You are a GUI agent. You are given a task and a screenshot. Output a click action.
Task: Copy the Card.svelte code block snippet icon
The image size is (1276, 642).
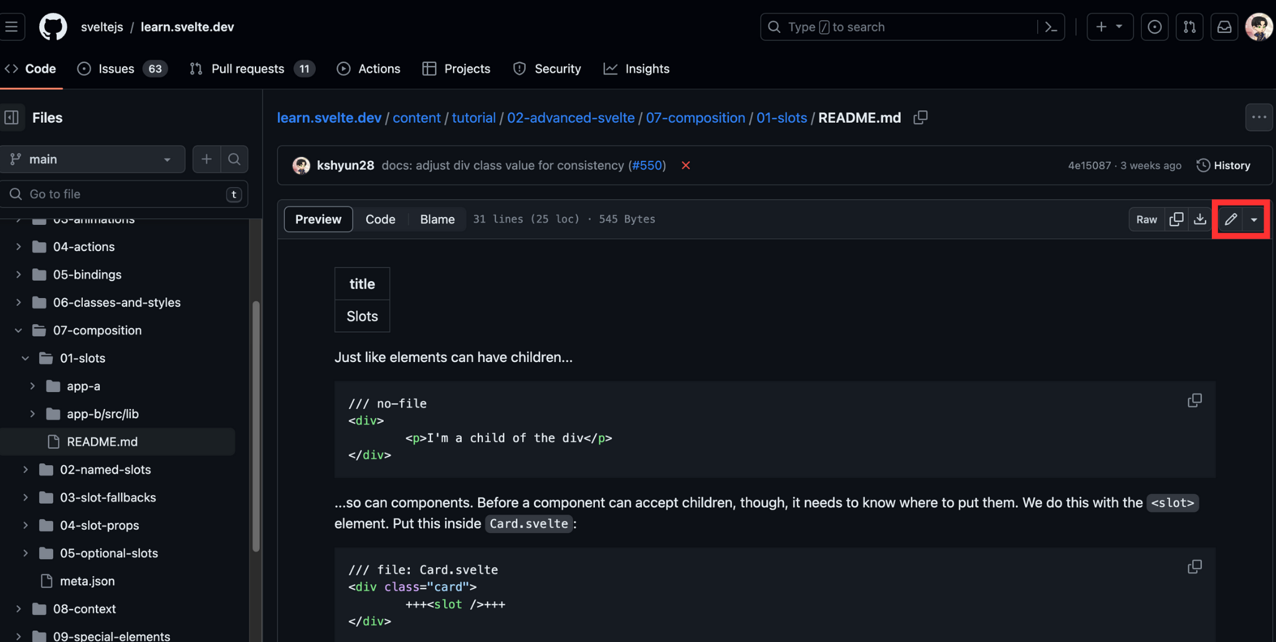[1195, 567]
